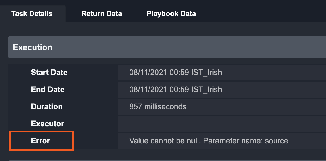Click the Executor field label
This screenshot has height=161, width=326.
tap(48, 124)
